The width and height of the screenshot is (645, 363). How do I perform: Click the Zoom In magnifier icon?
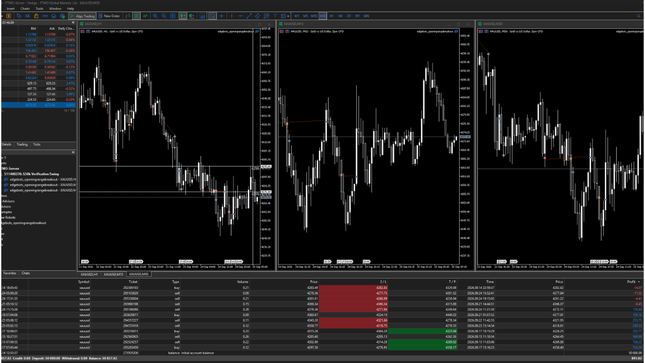155,16
